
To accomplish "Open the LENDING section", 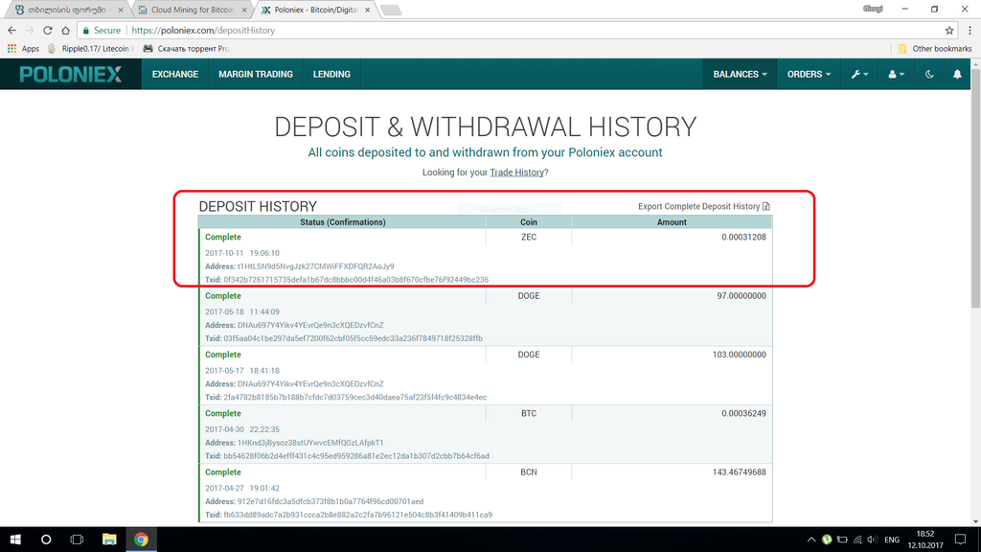I will coord(331,74).
